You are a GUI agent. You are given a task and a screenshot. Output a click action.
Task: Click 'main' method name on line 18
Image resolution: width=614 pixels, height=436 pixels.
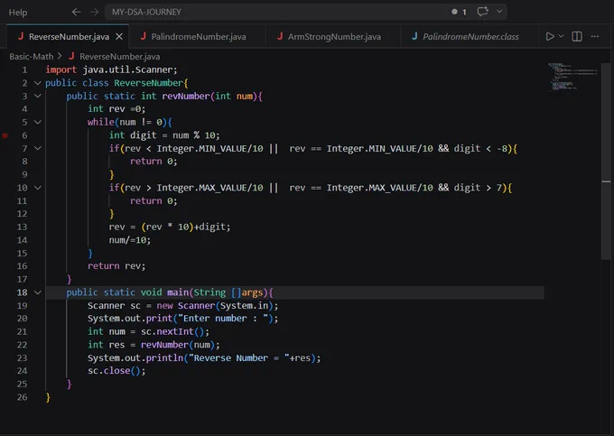178,292
